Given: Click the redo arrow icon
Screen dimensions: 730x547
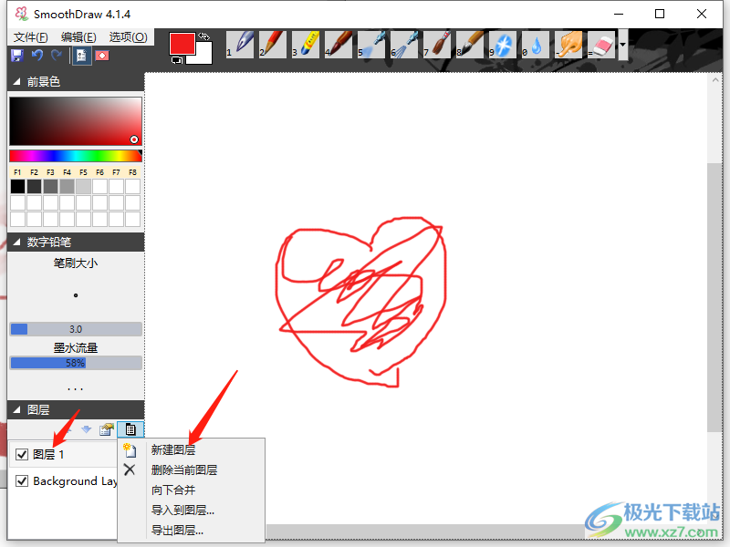Looking at the screenshot, I should coord(57,56).
